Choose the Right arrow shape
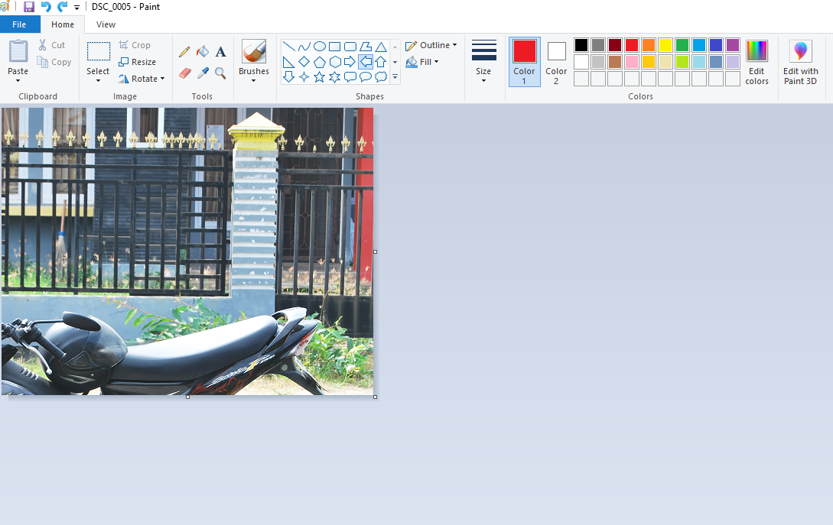This screenshot has height=525, width=833. [350, 62]
